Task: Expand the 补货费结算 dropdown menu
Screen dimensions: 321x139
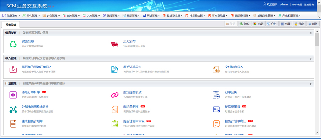Action: click(x=195, y=16)
